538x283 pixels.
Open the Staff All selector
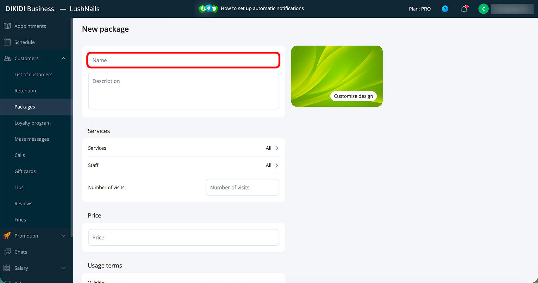click(272, 165)
